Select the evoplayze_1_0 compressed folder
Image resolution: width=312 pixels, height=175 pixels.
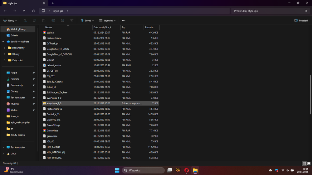coord(54,103)
